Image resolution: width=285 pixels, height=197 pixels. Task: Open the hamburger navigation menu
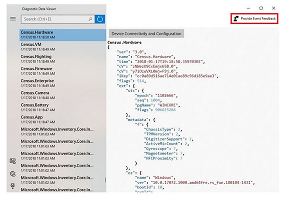tap(13, 19)
